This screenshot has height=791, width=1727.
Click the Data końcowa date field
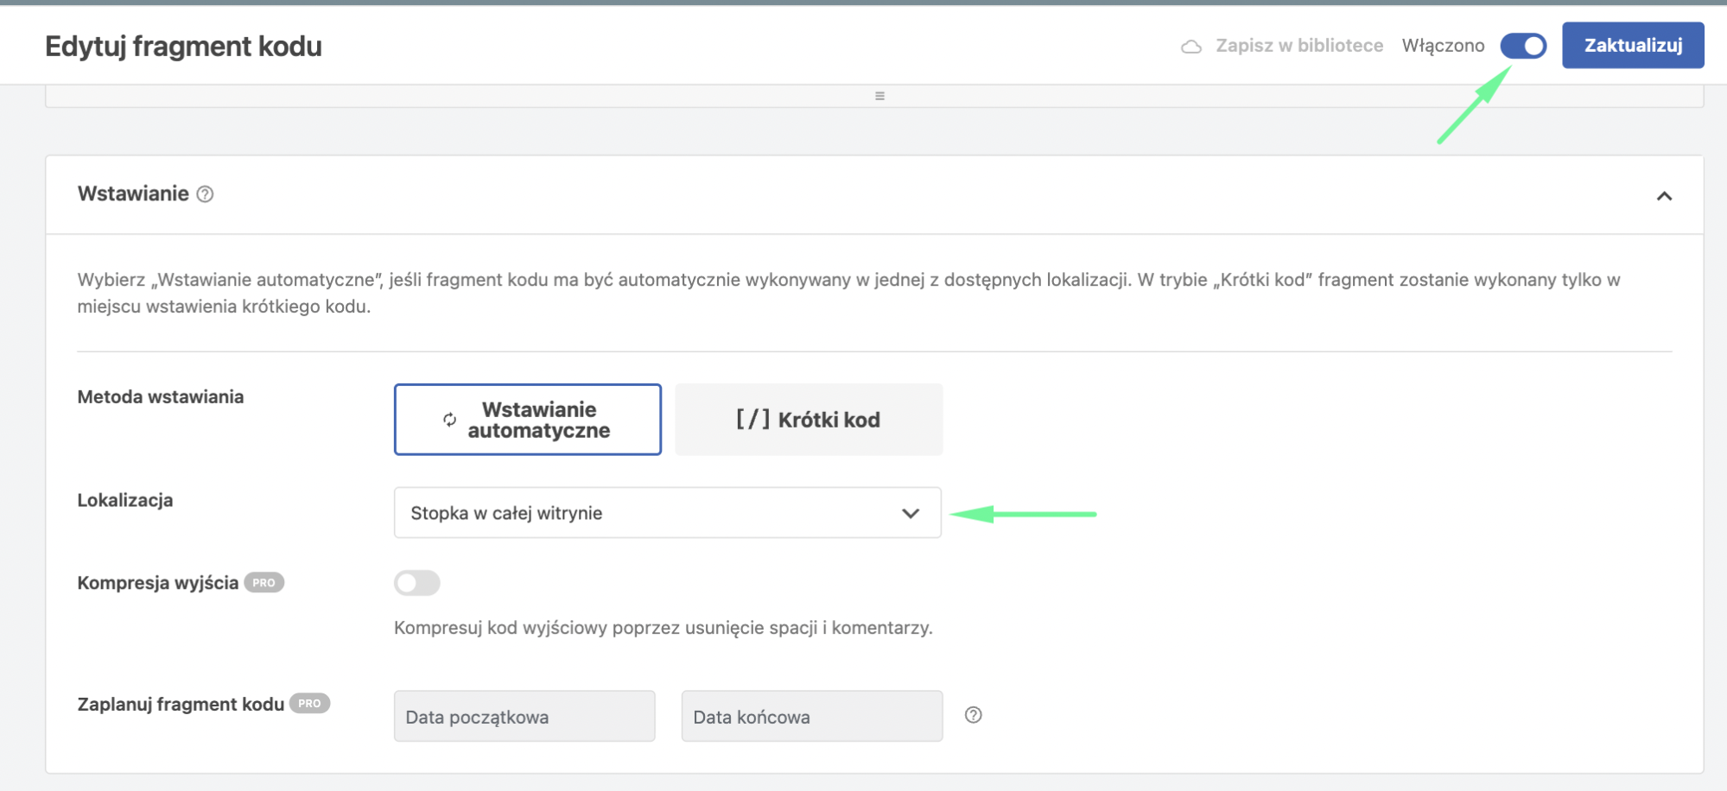pos(811,716)
